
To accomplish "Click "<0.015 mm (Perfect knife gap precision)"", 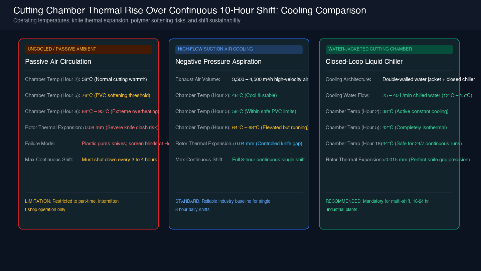I will (x=426, y=160).
